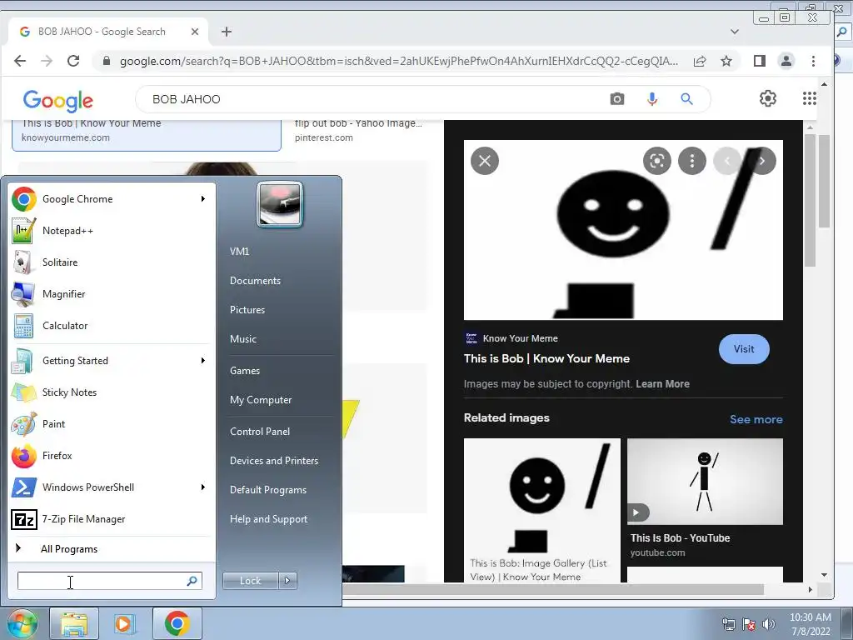Start voice search with microphone icon
Viewport: 853px width, 640px height.
tap(651, 99)
